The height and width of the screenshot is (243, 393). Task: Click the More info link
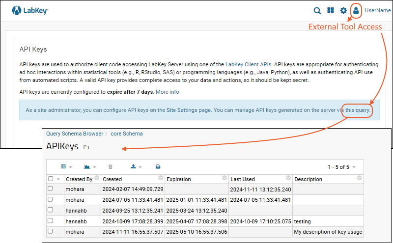[x=168, y=92]
